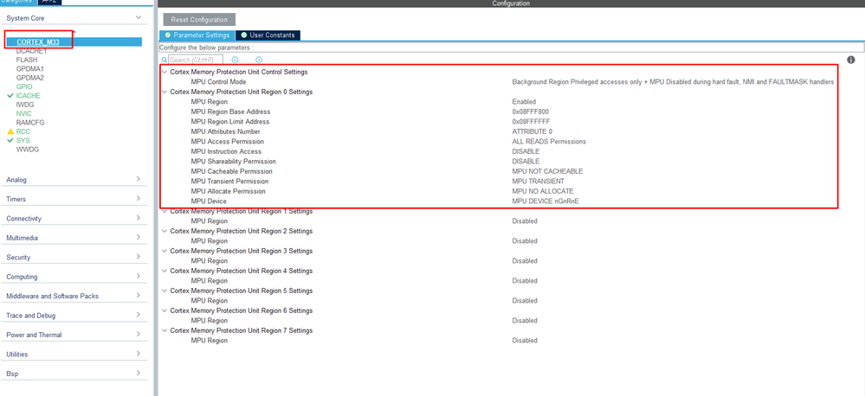Expand the Multimedia category
The height and width of the screenshot is (396, 865).
139,238
